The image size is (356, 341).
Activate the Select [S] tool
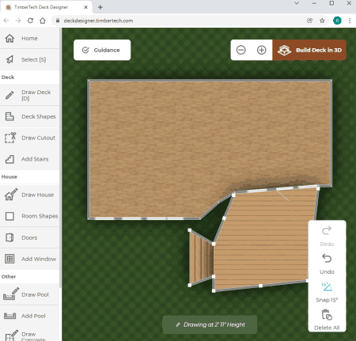29,59
